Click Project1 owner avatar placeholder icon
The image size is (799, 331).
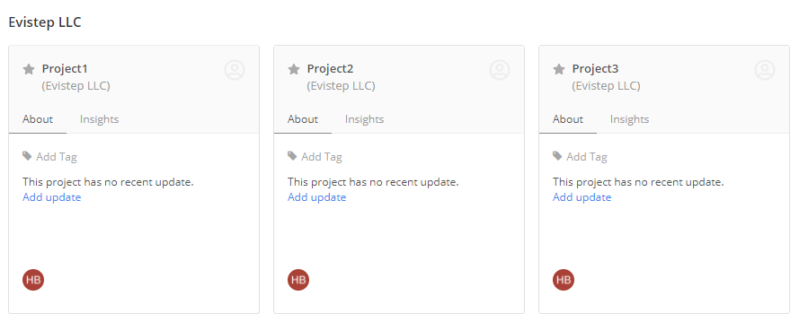pyautogui.click(x=235, y=70)
